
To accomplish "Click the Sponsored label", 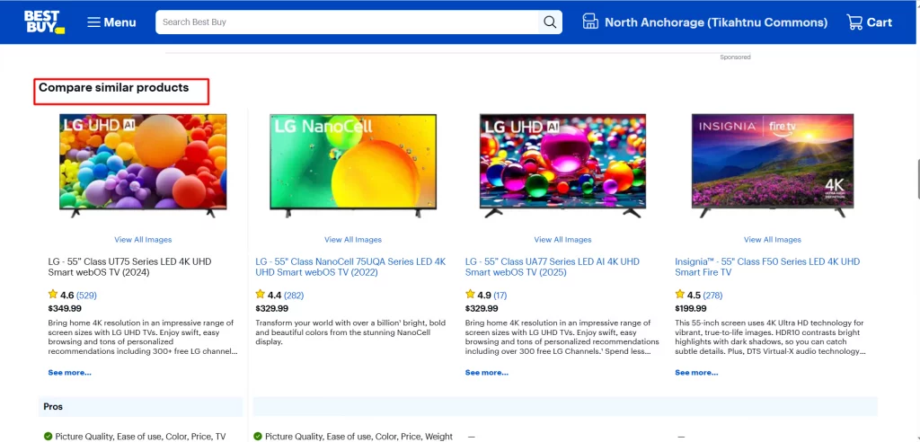I will tap(735, 57).
